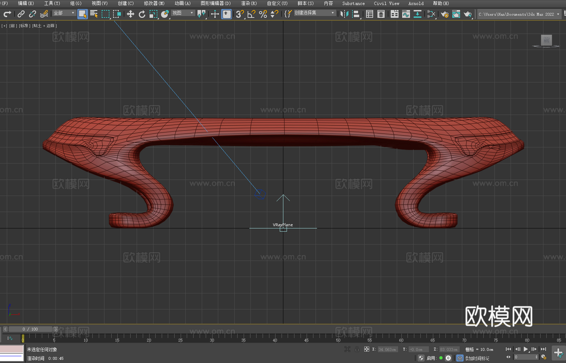Open the 渲染(R) menu
The width and height of the screenshot is (566, 363).
[249, 3]
